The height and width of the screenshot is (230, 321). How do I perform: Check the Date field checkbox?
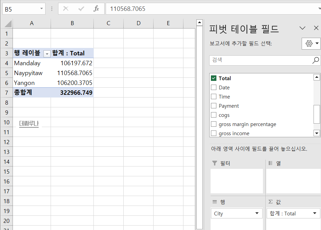tap(214, 87)
